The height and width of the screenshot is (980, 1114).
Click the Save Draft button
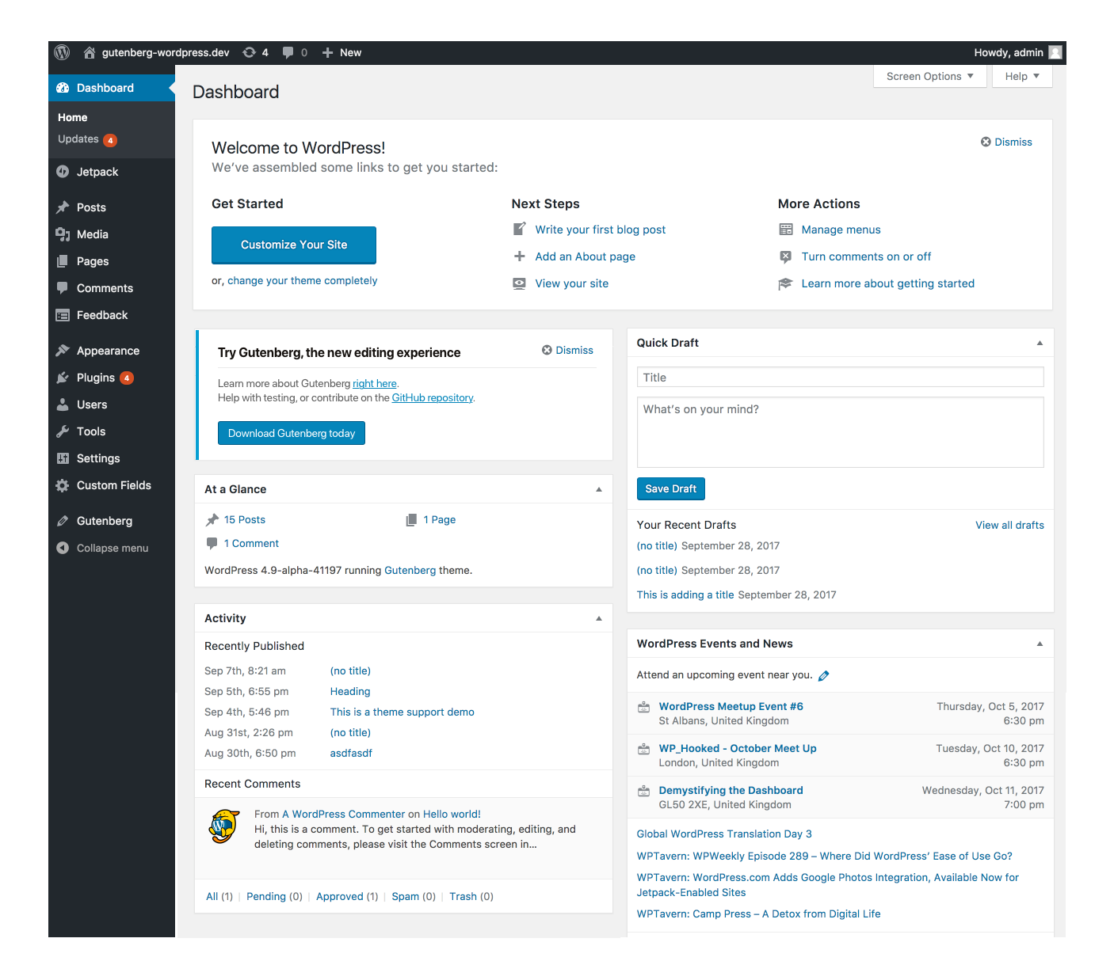tap(670, 489)
